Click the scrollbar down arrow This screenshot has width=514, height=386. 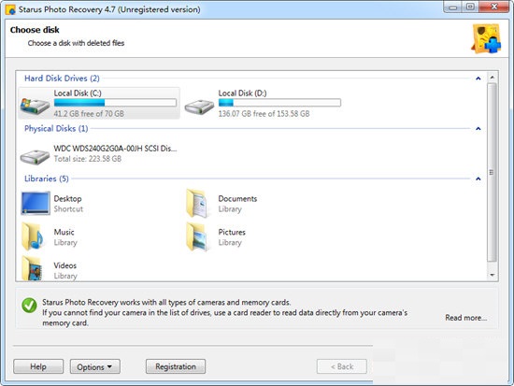click(492, 275)
